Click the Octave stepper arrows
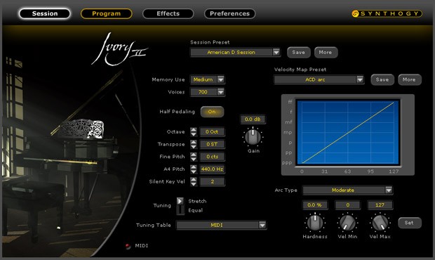 pyautogui.click(x=194, y=131)
